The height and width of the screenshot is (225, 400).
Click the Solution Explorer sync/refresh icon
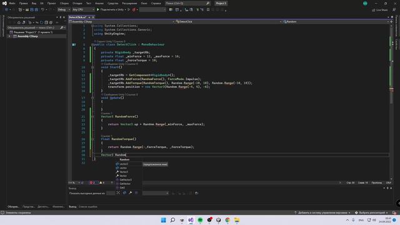[42, 22]
